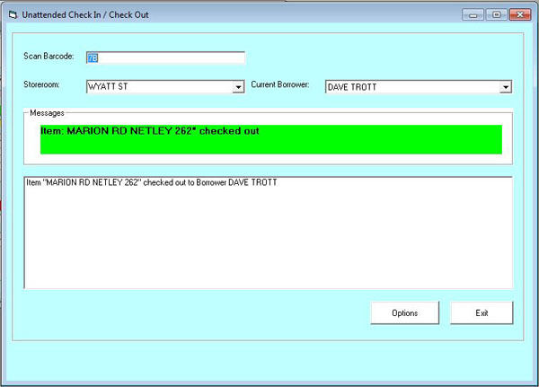Minimize the Unattended Check In window

tap(473, 14)
